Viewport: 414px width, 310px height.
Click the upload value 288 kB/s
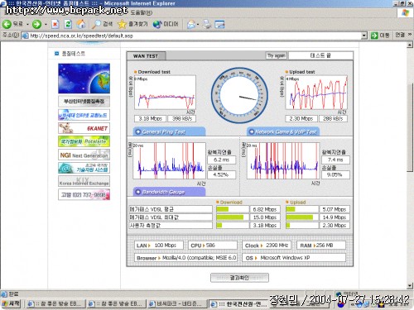[333, 118]
